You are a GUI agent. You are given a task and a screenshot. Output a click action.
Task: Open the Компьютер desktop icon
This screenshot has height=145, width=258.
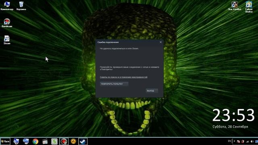click(x=7, y=6)
